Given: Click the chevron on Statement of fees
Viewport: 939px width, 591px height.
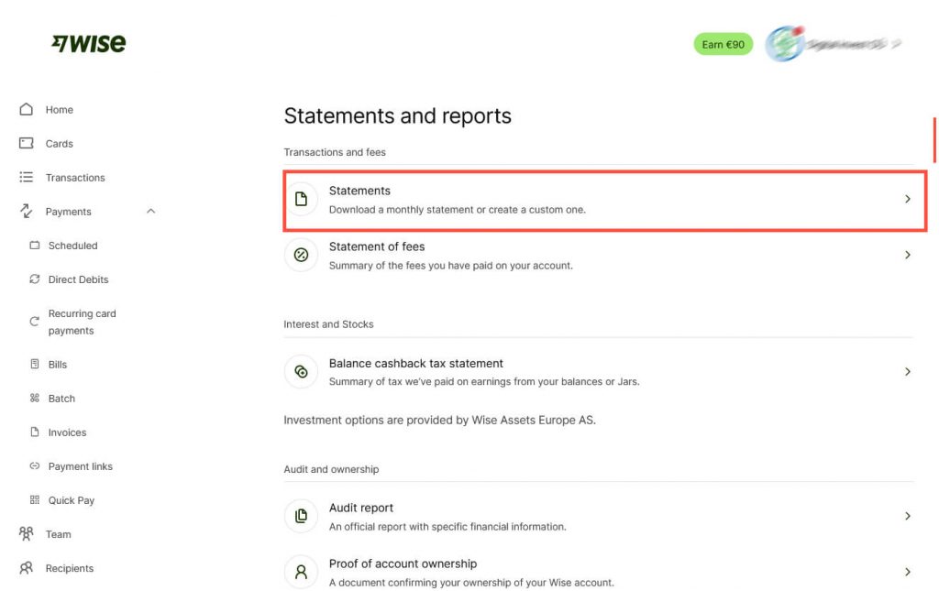Looking at the screenshot, I should [x=907, y=255].
